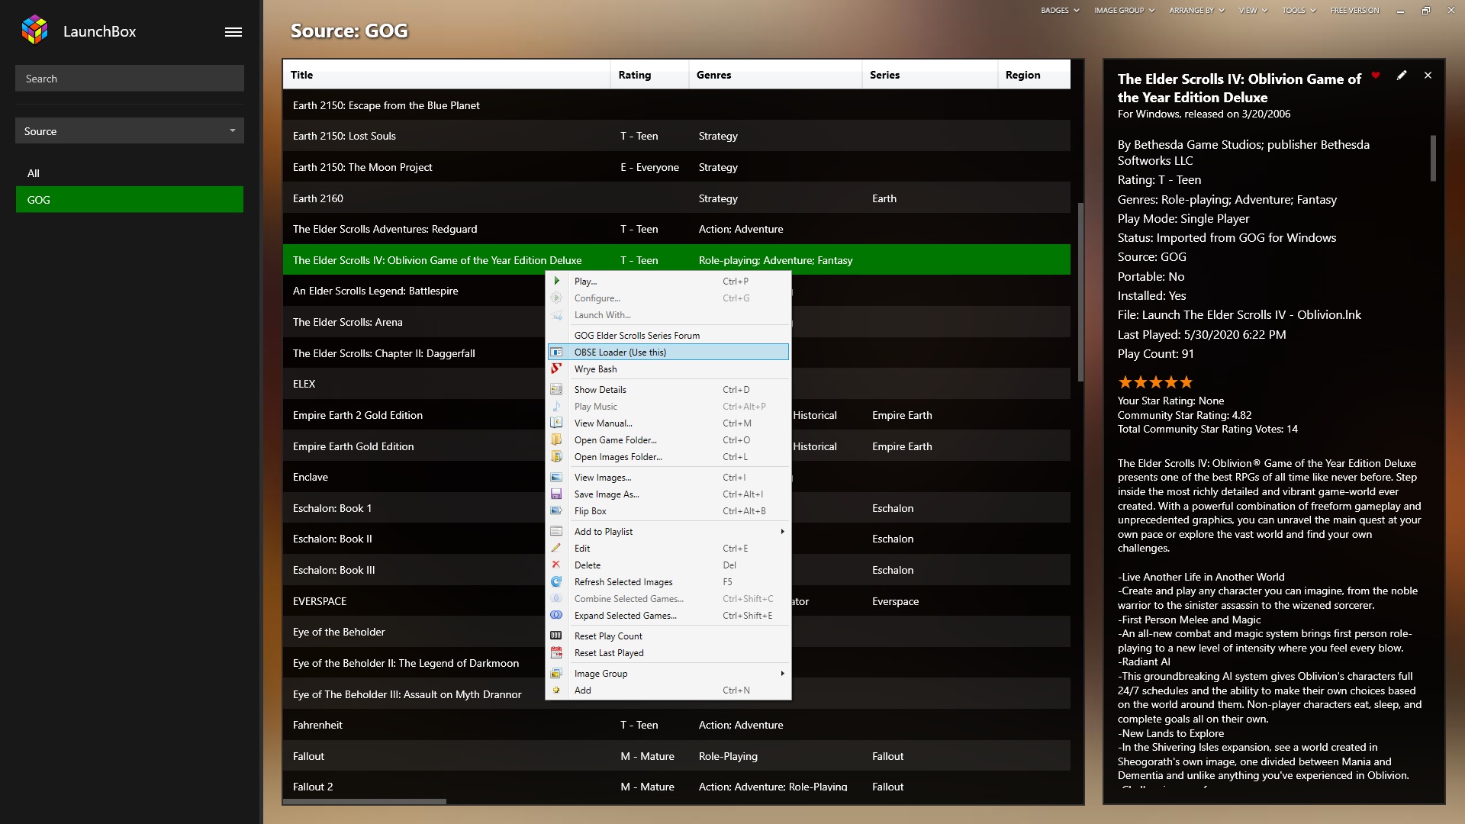
Task: Click the red Delete X icon
Action: [x=556, y=565]
